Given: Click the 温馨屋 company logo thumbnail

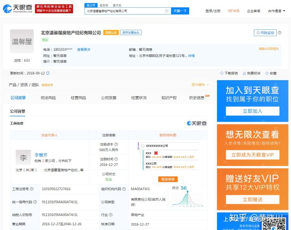Looking at the screenshot, I should tap(22, 41).
